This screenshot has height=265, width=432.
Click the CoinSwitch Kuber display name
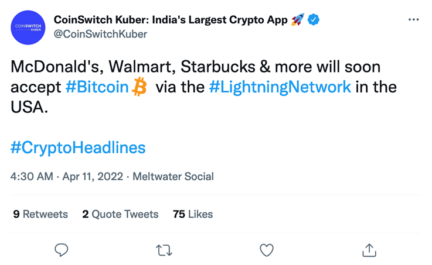171,20
